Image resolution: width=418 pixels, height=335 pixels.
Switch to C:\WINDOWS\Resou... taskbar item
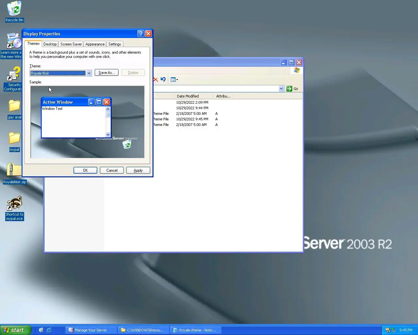coord(144,330)
